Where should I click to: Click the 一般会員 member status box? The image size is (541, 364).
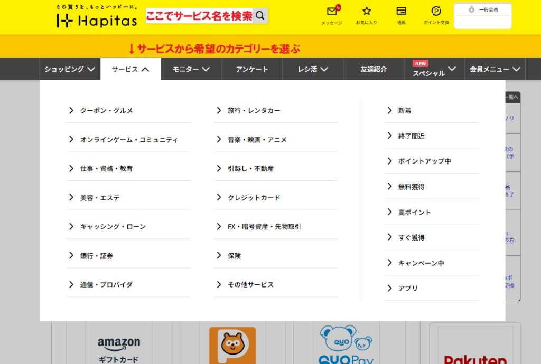pyautogui.click(x=483, y=16)
